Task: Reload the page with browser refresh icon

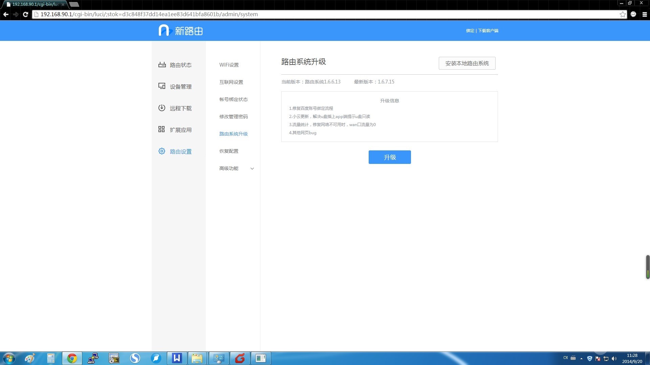Action: [x=25, y=14]
